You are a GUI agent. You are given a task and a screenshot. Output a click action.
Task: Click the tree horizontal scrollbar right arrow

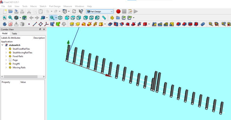pyautogui.click(x=44, y=77)
